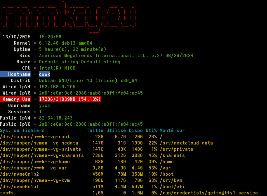Click the Taille column header
267x196 pixels.
(x=95, y=130)
